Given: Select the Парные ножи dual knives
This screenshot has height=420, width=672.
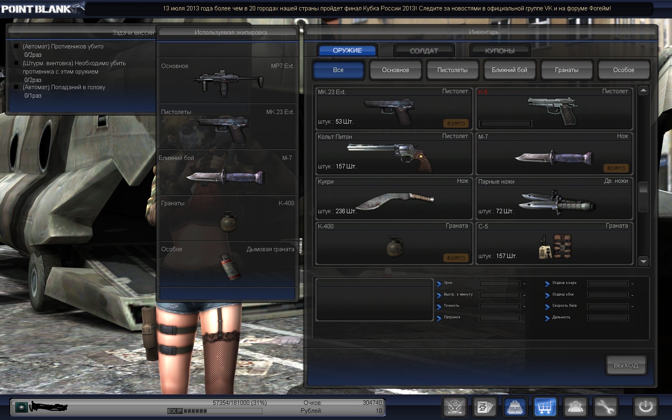Looking at the screenshot, I should (x=554, y=198).
